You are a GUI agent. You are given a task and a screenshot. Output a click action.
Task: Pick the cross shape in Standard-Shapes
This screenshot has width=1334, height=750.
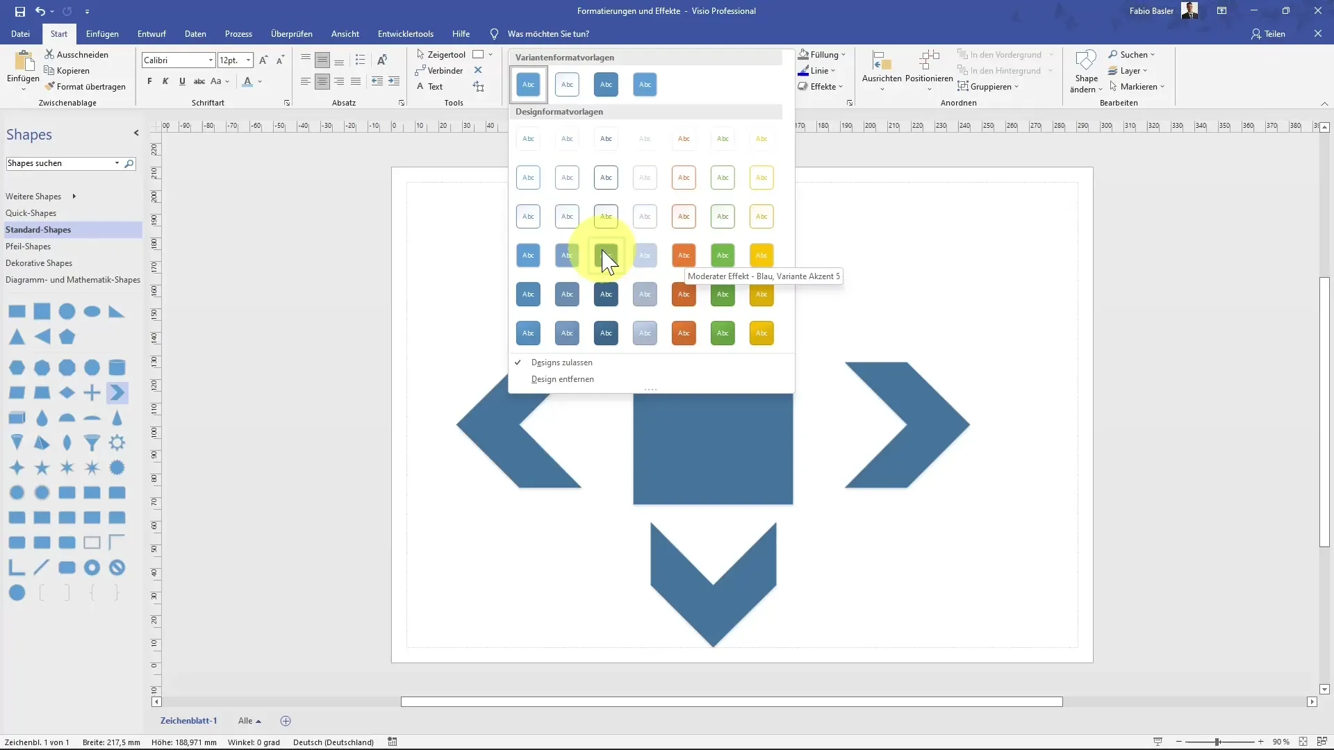click(x=92, y=393)
